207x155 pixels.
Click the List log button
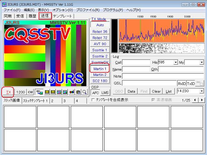point(168,91)
